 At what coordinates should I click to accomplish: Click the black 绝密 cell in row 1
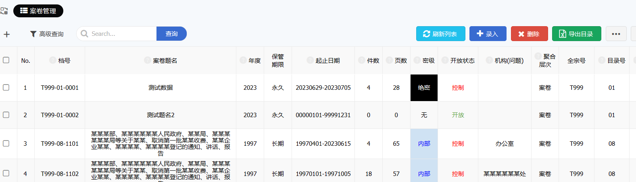click(x=424, y=87)
